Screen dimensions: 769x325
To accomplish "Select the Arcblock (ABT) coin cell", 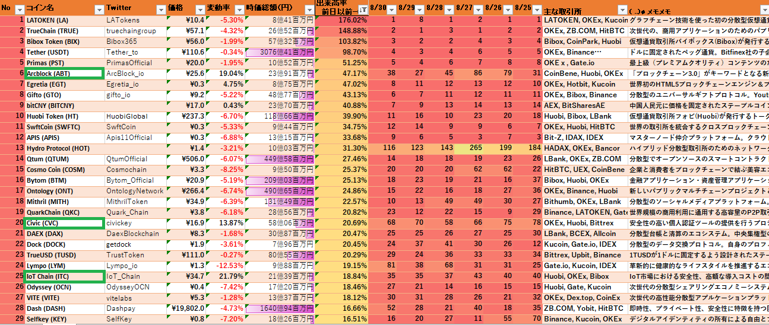I will 64,74.
